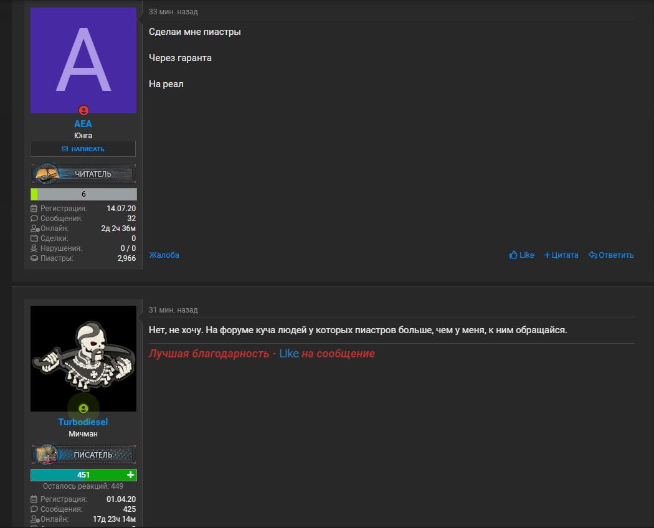Click the Мичман rank title
Screen dimensions: 654x528
point(83,434)
